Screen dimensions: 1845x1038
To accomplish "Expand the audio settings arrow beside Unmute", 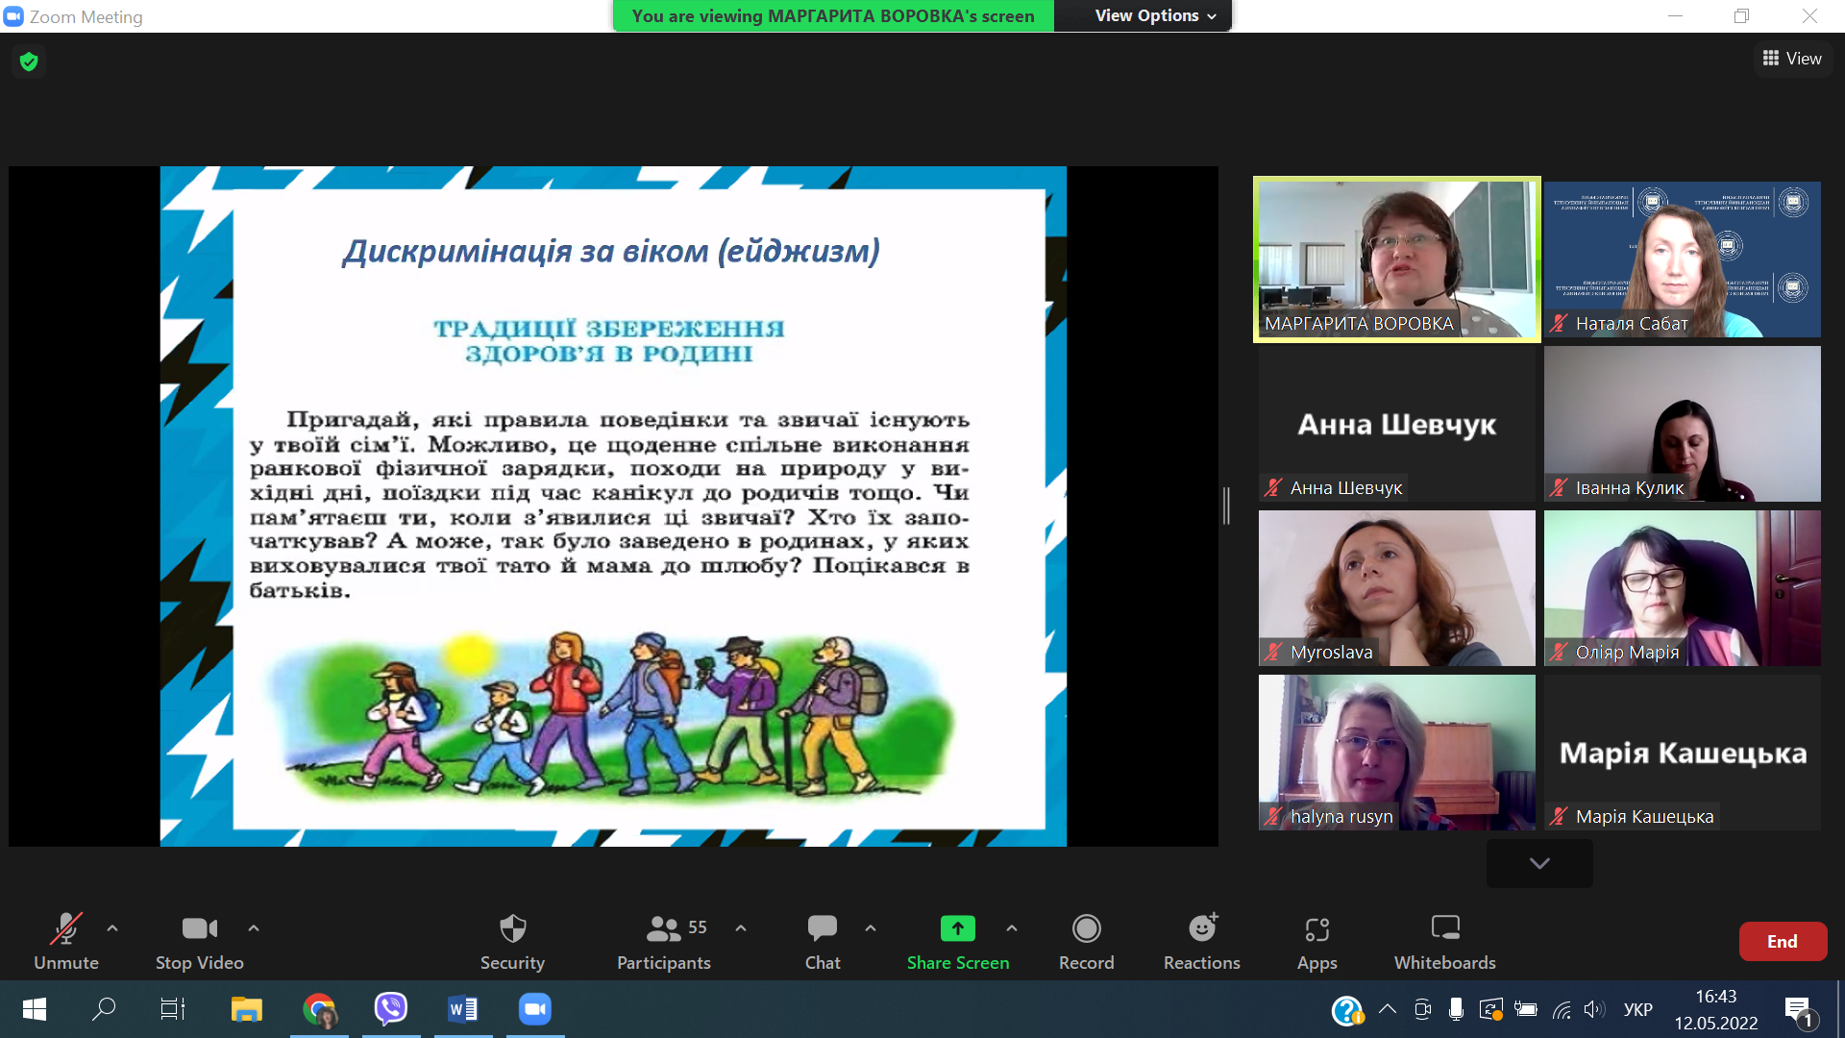I will pyautogui.click(x=112, y=928).
